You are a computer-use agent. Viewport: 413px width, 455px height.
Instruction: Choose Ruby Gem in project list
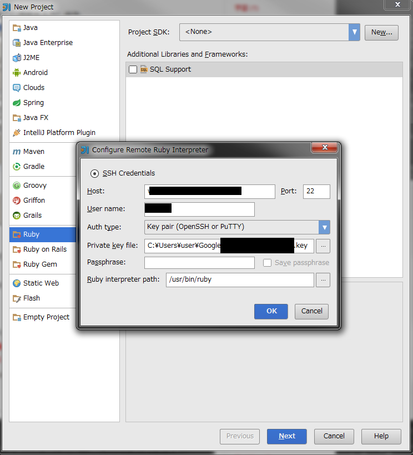click(40, 264)
